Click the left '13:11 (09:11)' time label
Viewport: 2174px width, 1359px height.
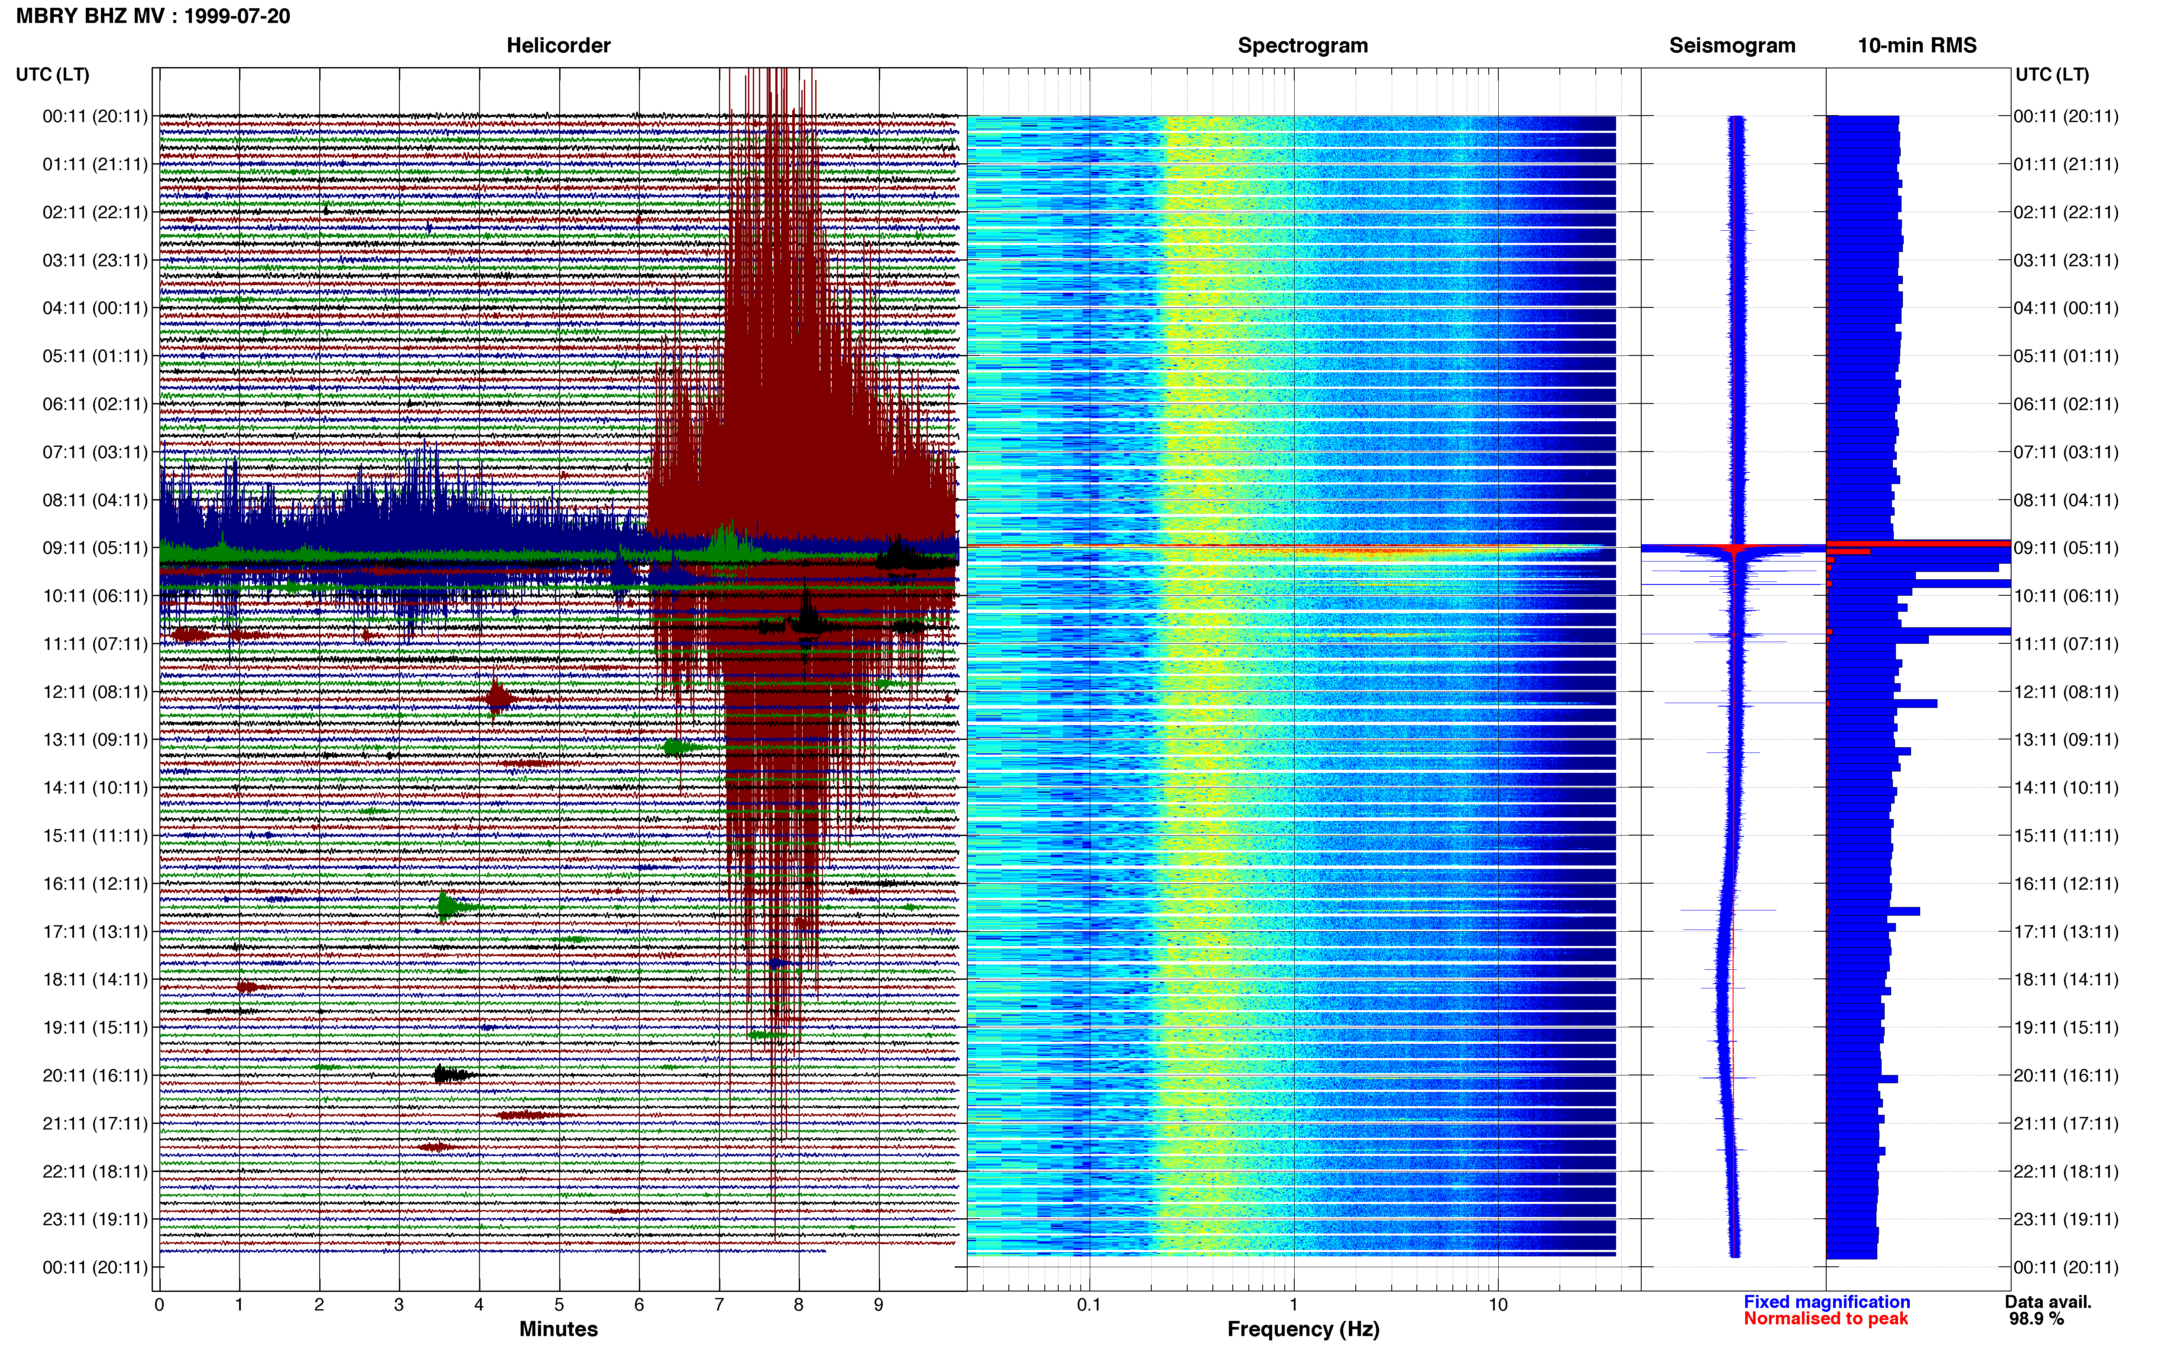[95, 740]
